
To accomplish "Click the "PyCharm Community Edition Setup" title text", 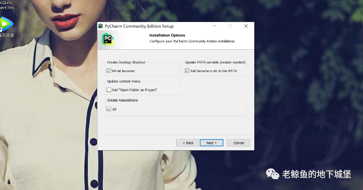I will click(139, 26).
